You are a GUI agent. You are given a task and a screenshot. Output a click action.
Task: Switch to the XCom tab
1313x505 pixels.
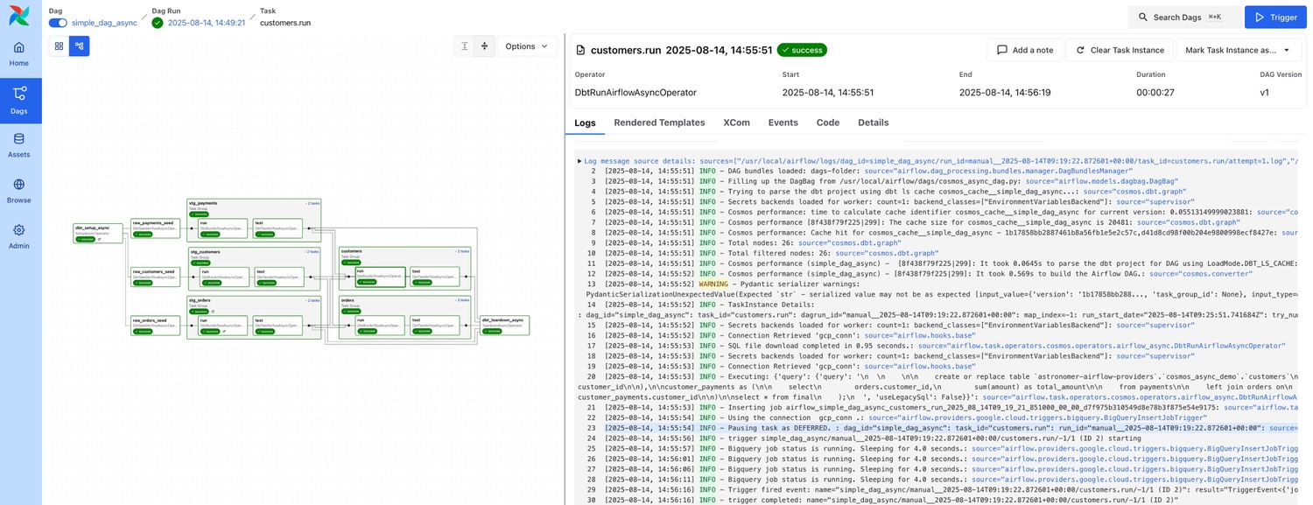click(736, 123)
